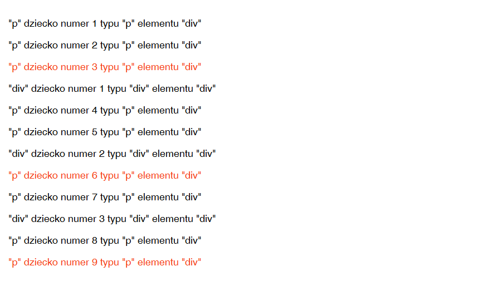This screenshot has height=286, width=502.
Task: Click the red paragraph dziecko numer 9
Action: tap(105, 263)
